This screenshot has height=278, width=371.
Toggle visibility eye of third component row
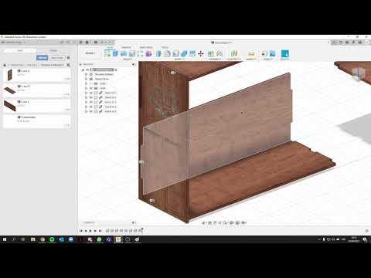click(x=91, y=102)
